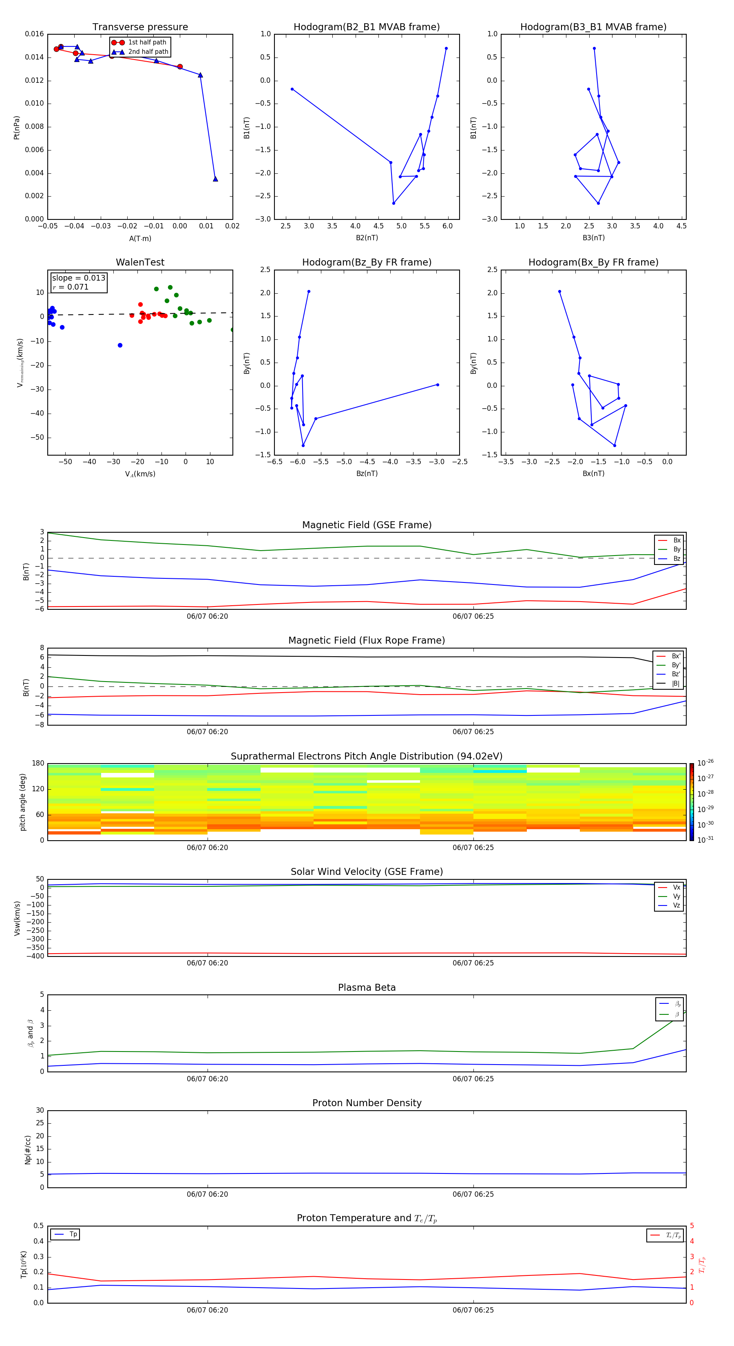
Task: Click the "Proton Number Density" title
Action: click(367, 1103)
